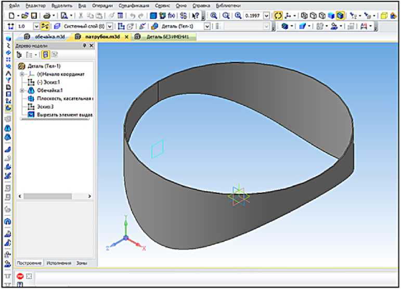Screen dimensions: 401x289
Task: Click the Print icon in toolbar
Action: point(47,16)
